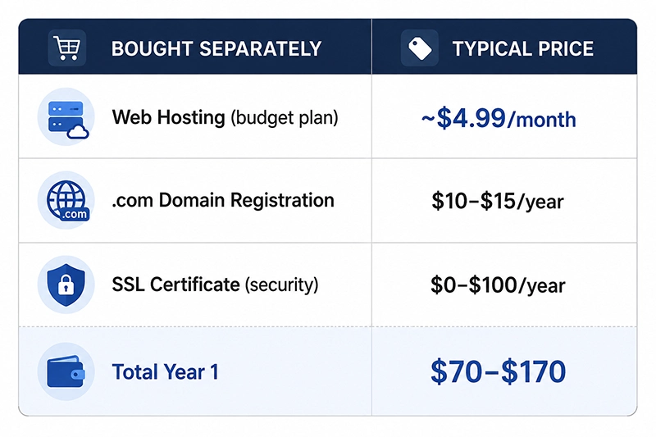The height and width of the screenshot is (437, 656).
Task: Click the (security) text
Action: point(281,285)
